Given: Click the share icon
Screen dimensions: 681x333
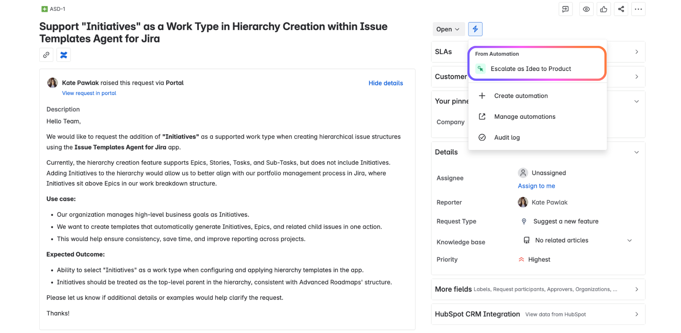Looking at the screenshot, I should pos(621,9).
